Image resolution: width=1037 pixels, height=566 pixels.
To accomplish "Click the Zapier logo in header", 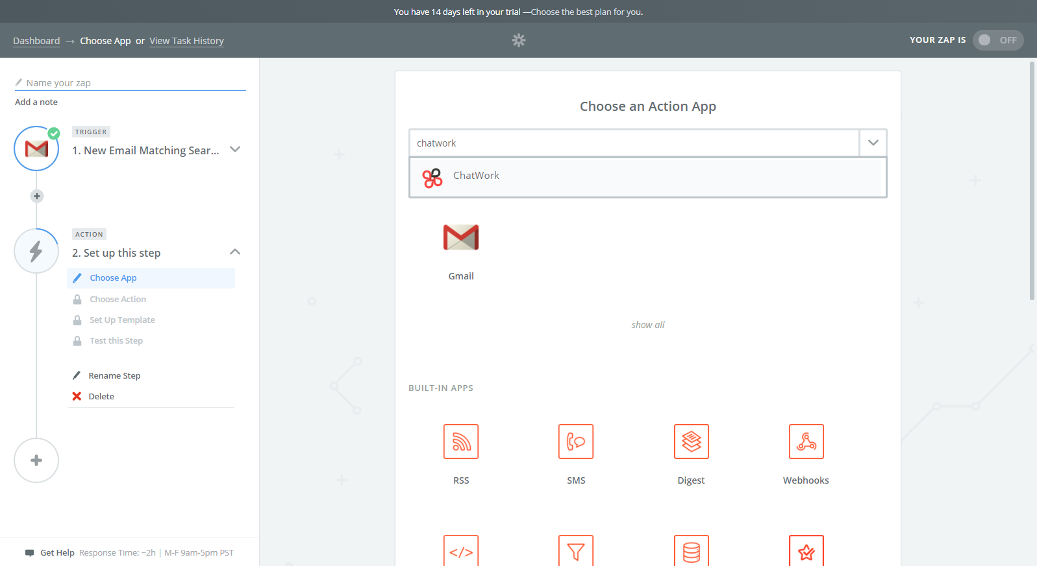I will [518, 40].
